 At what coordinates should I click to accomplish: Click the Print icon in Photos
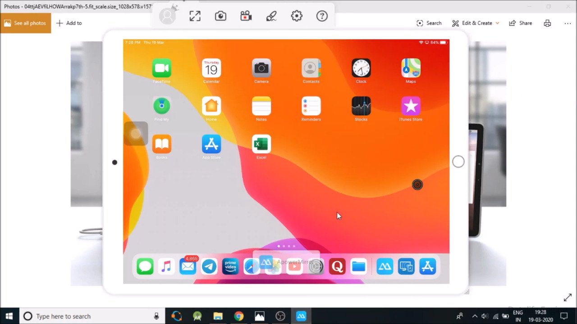pyautogui.click(x=547, y=23)
